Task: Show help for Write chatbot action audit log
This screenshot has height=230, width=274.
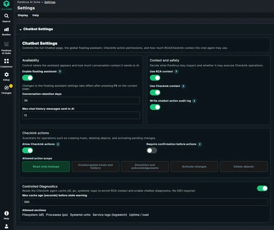Action: [x=194, y=101]
